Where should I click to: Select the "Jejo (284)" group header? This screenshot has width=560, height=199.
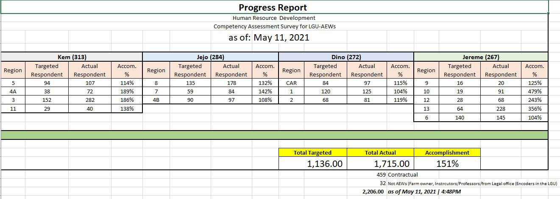point(211,57)
